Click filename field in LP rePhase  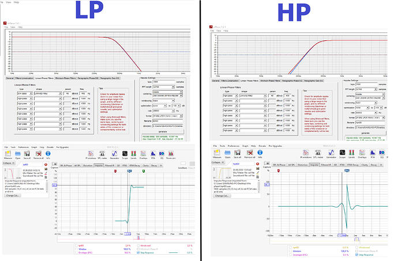167,121
